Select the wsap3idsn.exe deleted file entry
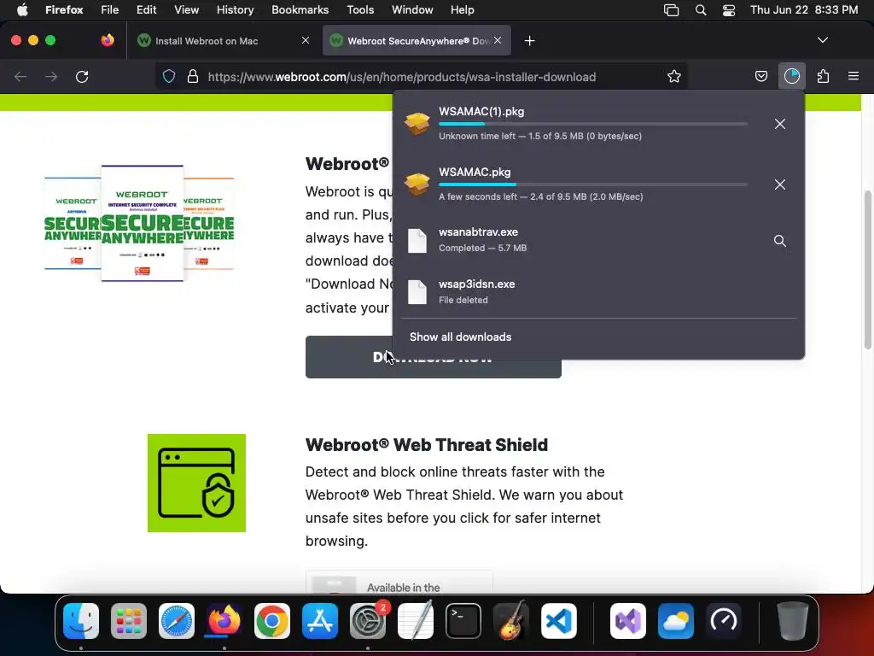This screenshot has height=656, width=874. [x=598, y=292]
